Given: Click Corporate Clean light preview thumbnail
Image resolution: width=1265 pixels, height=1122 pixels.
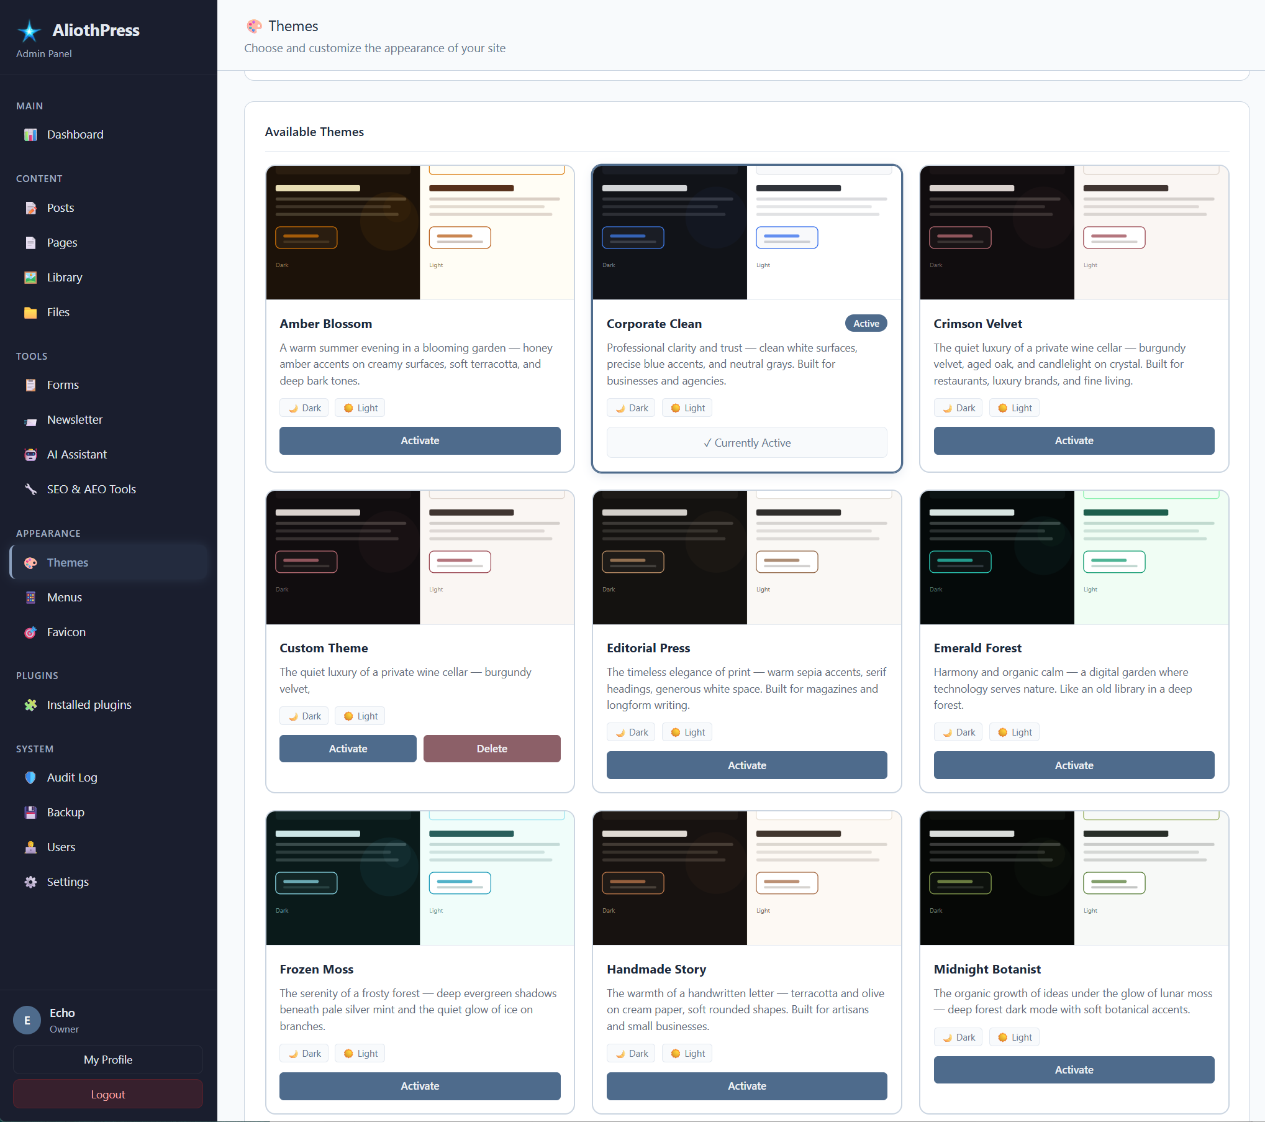Looking at the screenshot, I should [x=824, y=232].
